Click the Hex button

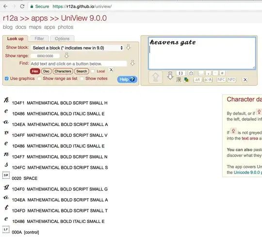tap(35, 71)
